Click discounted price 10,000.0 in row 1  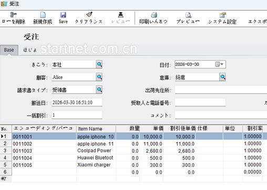179,136
